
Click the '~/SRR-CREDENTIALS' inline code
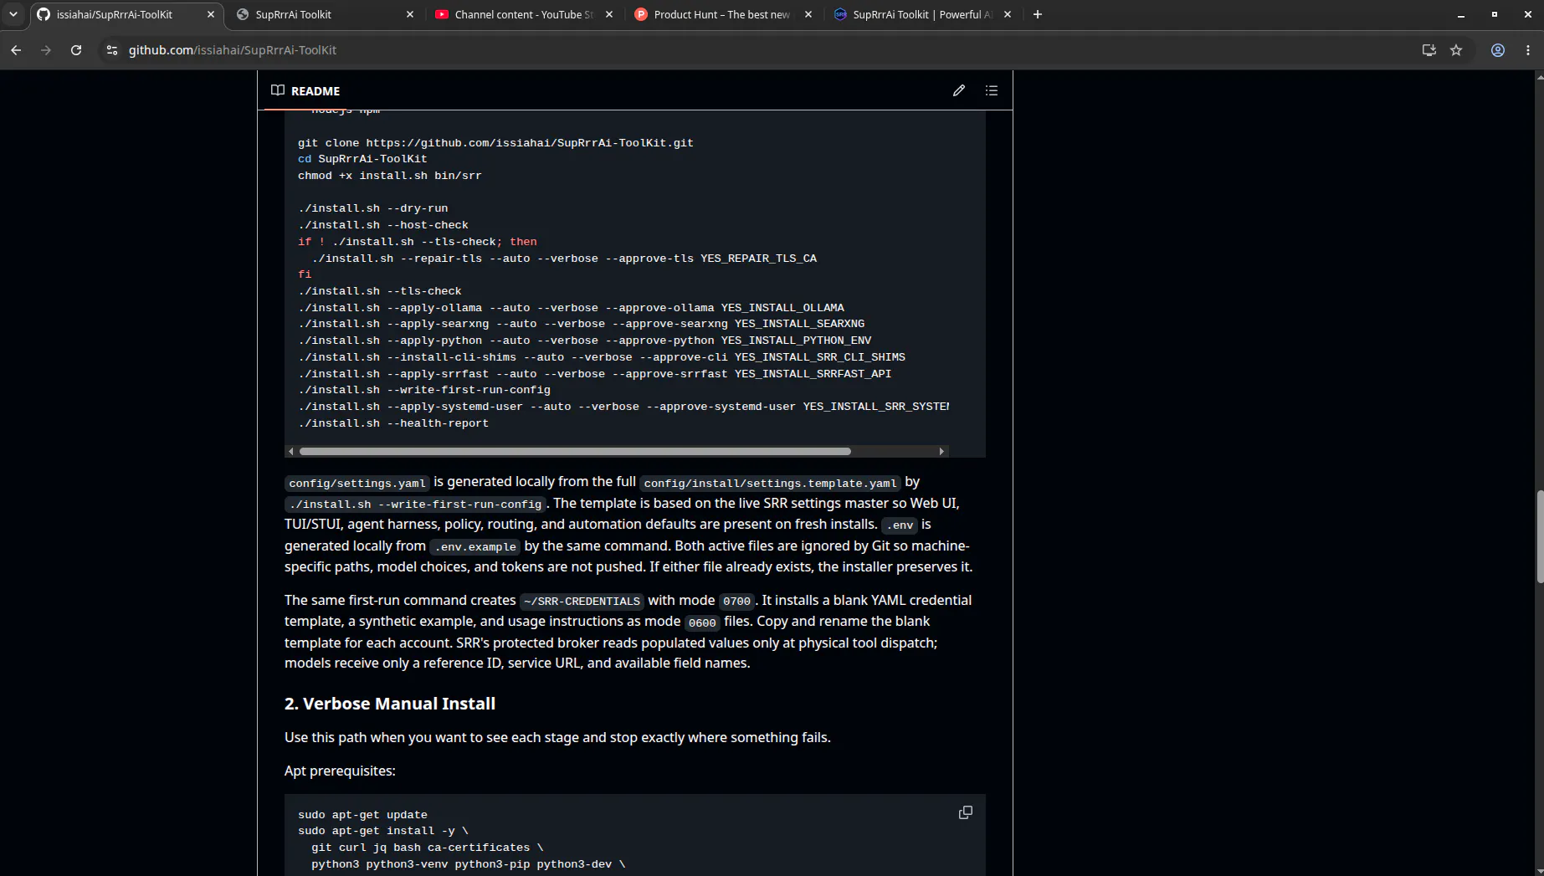(582, 602)
